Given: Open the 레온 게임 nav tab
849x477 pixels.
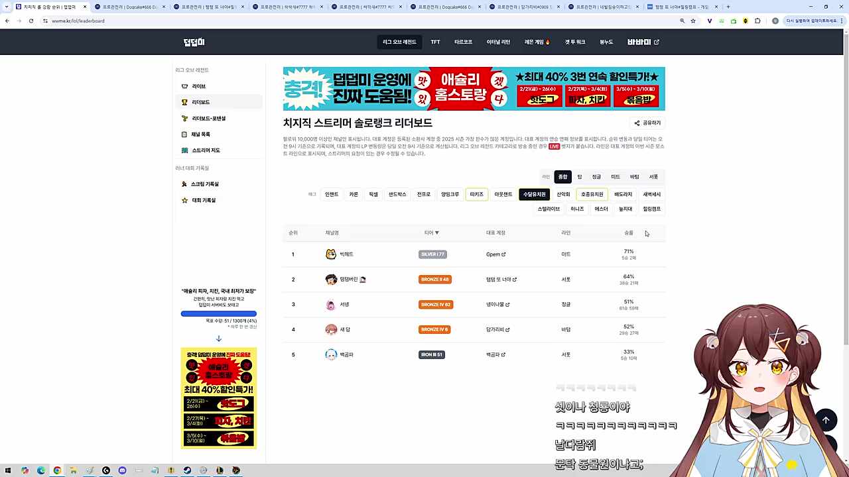Looking at the screenshot, I should pos(537,42).
